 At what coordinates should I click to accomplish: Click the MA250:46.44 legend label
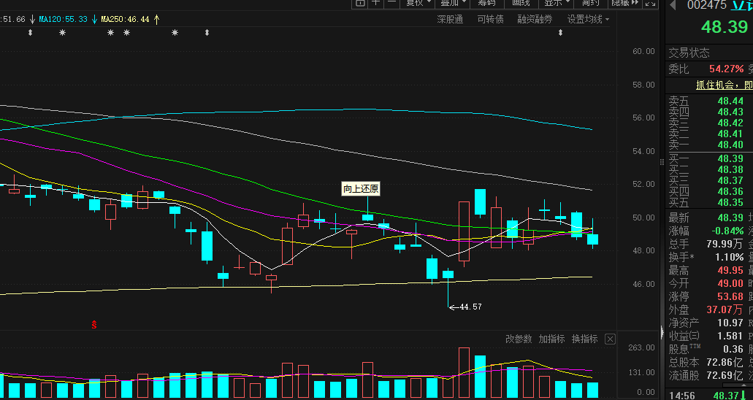tap(125, 20)
